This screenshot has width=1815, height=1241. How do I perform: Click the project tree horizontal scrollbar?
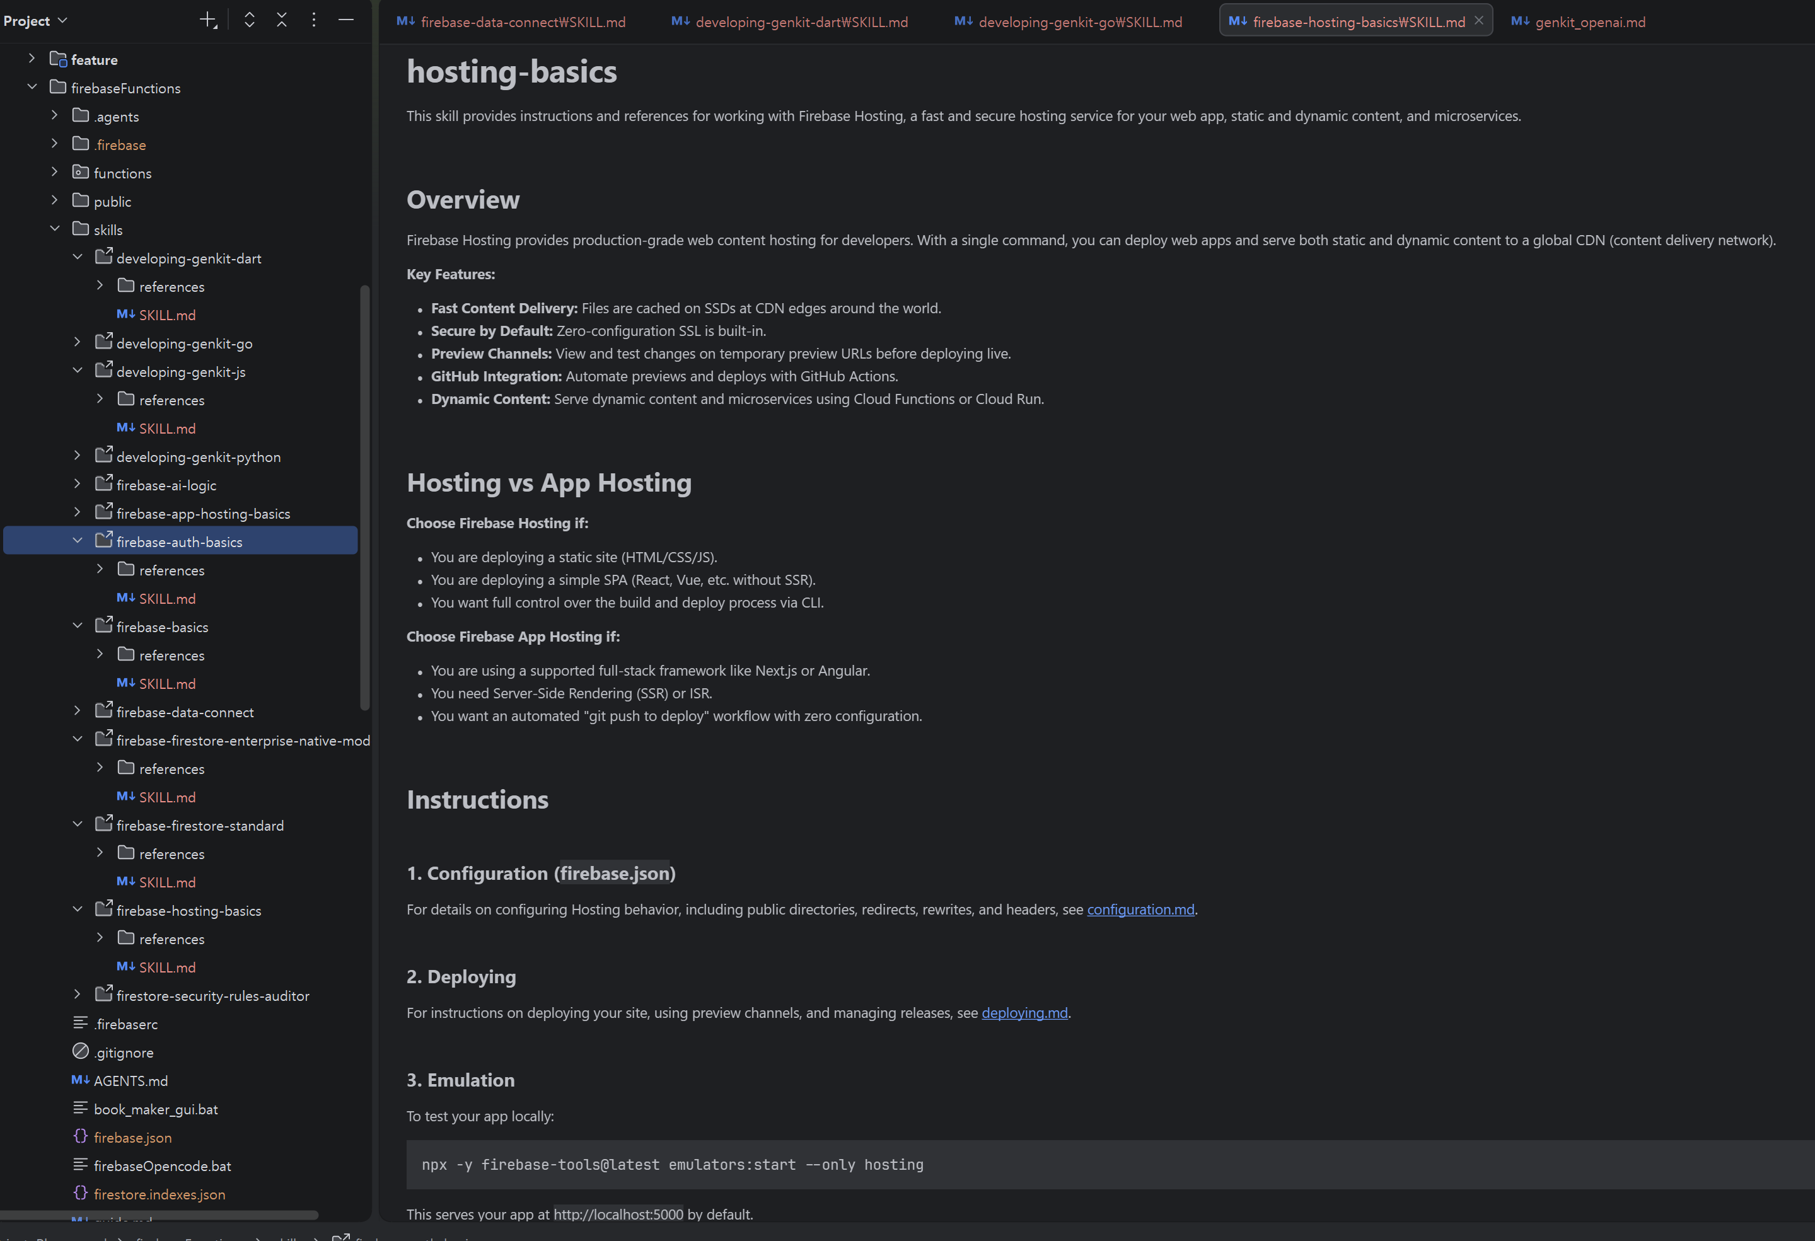[159, 1215]
